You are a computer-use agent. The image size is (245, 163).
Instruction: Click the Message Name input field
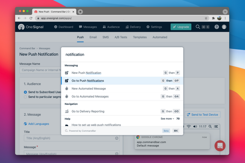tap(40, 70)
